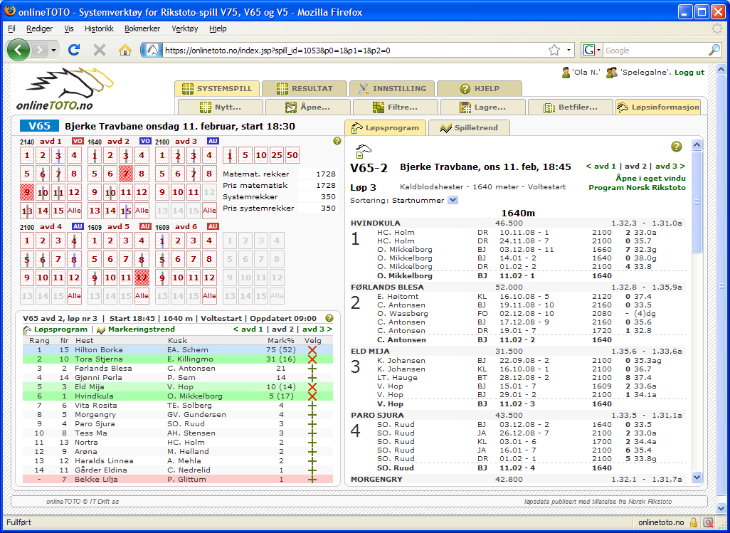Open the Historikk menu
730x533 pixels.
99,28
